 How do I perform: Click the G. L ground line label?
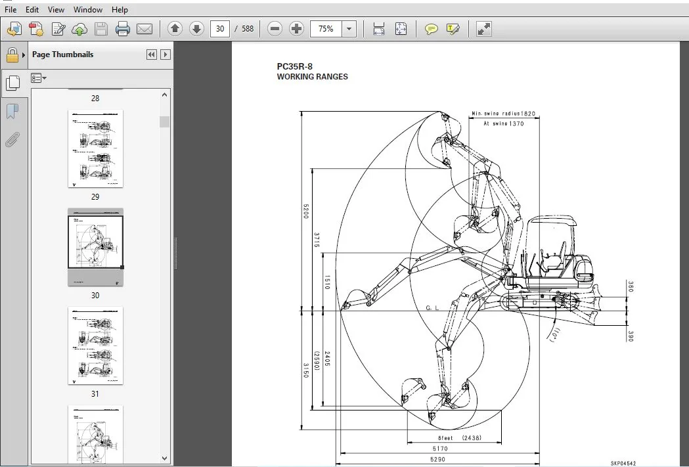click(432, 307)
